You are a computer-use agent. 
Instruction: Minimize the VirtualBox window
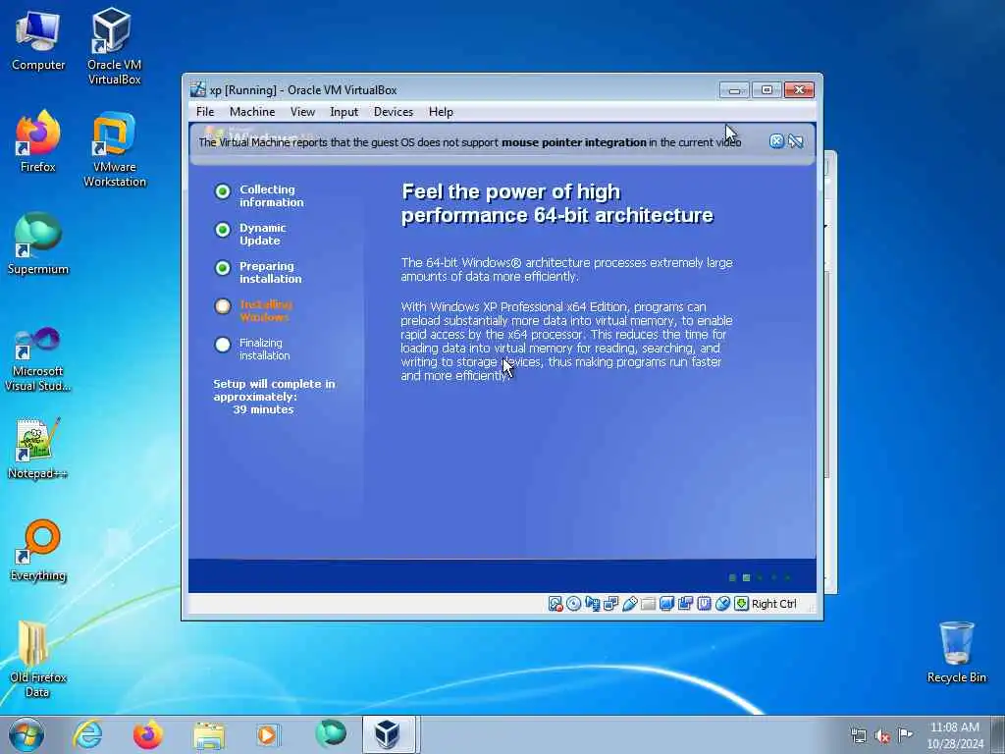pyautogui.click(x=734, y=89)
